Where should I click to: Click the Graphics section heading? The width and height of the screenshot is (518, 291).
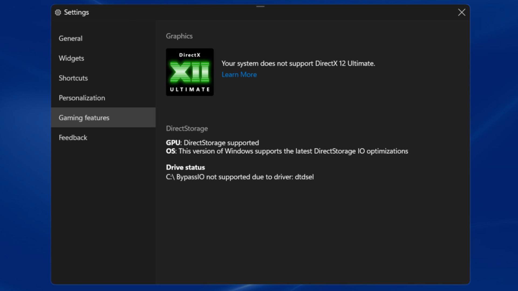tap(179, 36)
